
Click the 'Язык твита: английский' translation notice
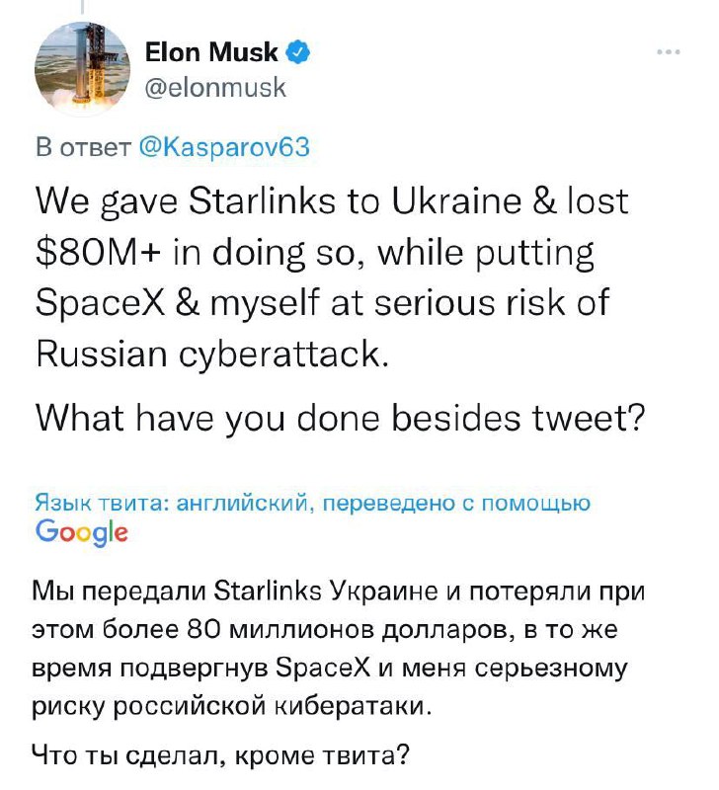tap(172, 503)
